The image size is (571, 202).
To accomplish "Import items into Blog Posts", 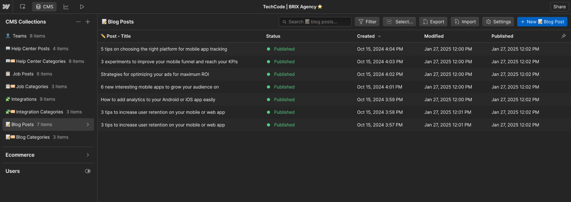I will [x=465, y=22].
